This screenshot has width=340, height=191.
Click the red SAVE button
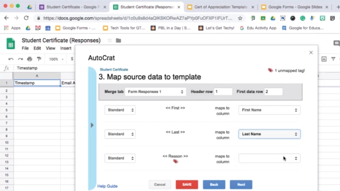pos(187,185)
